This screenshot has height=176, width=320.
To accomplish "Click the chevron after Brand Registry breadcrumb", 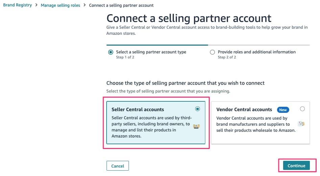I will click(36, 5).
